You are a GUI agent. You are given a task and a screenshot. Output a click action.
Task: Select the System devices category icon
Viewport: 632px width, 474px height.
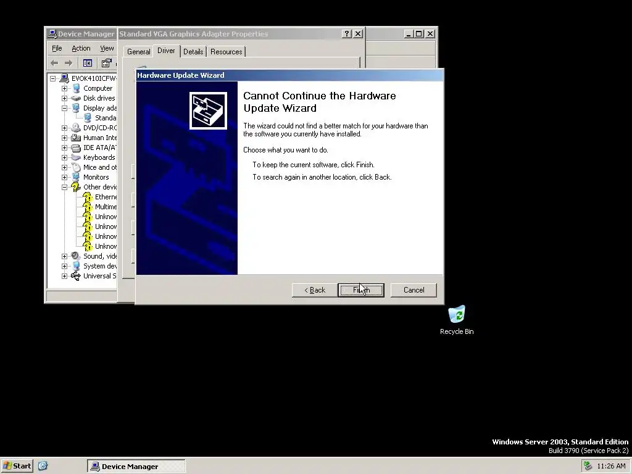(x=76, y=266)
